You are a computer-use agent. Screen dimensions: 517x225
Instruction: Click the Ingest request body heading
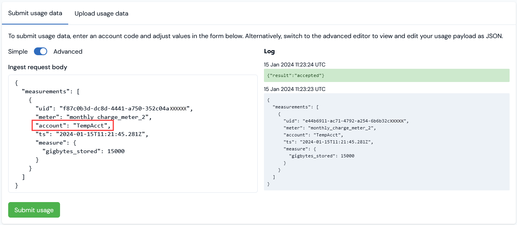37,67
